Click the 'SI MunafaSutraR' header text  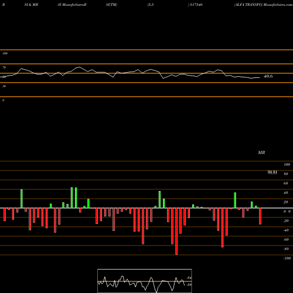click(72, 5)
